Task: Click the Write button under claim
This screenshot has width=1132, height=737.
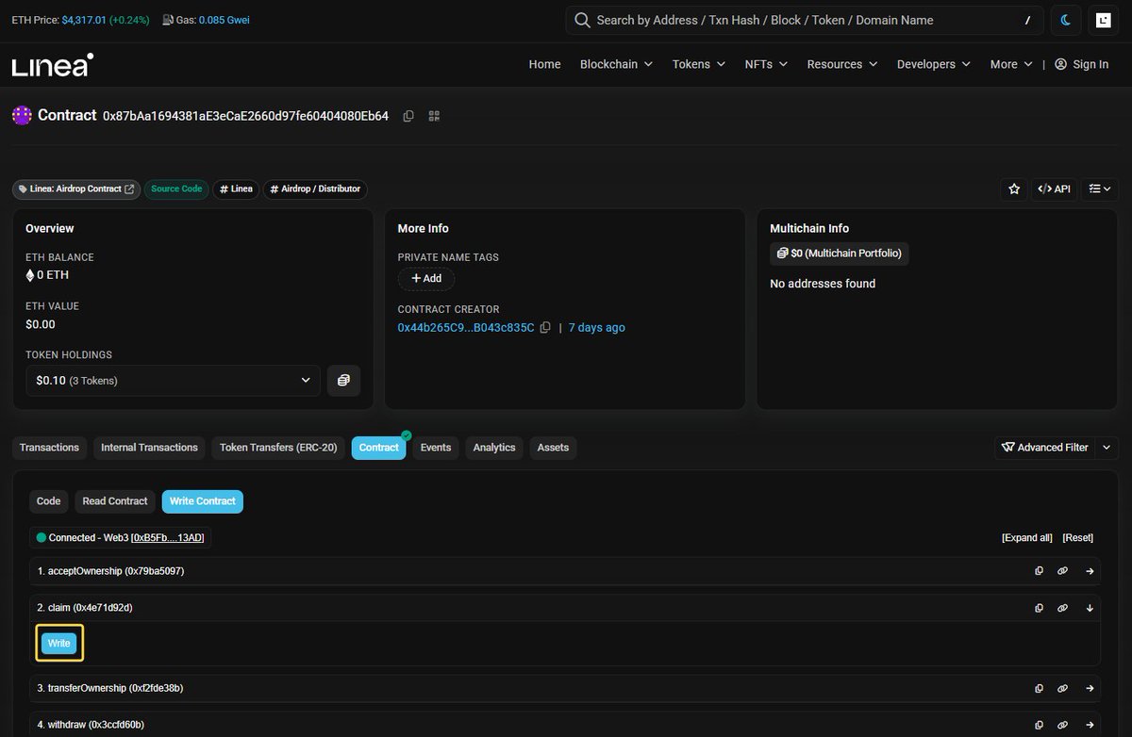Action: click(x=59, y=643)
